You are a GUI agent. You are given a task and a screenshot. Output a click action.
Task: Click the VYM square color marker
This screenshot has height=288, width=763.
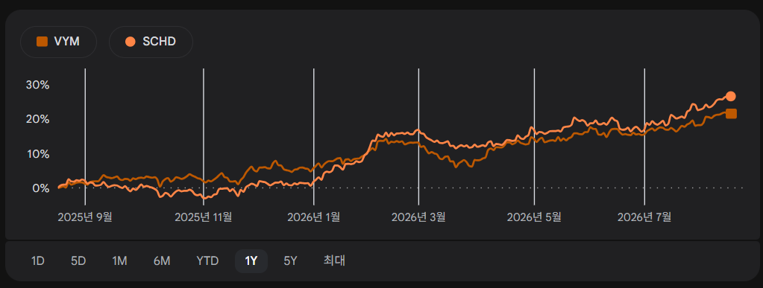pos(43,42)
